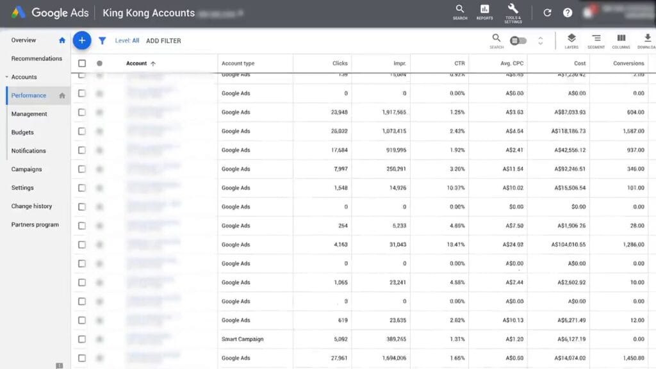
Task: Click the header Search magnifier icon
Action: click(460, 12)
